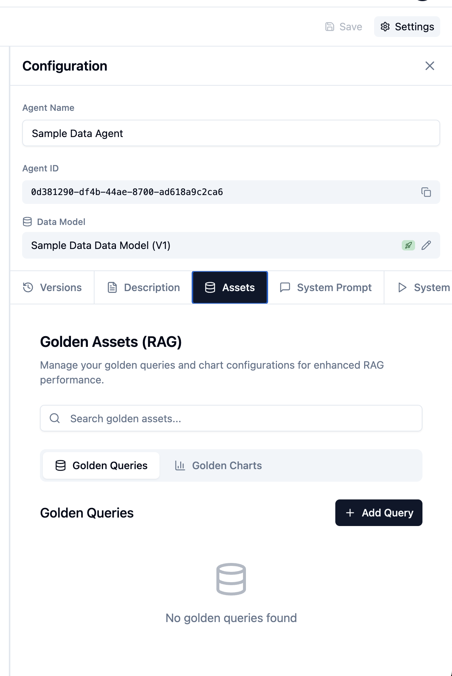Open Settings via the gear icon
Viewport: 452px width, 676px height.
point(407,26)
